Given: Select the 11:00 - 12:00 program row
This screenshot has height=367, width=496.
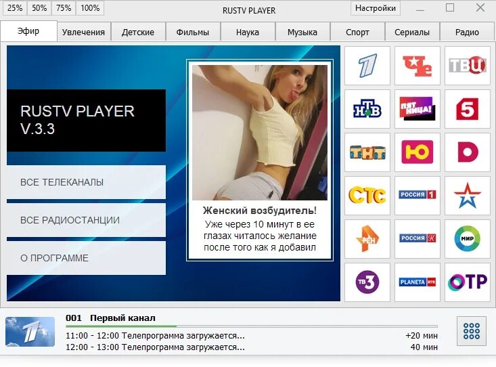Looking at the screenshot, I should pos(252,336).
